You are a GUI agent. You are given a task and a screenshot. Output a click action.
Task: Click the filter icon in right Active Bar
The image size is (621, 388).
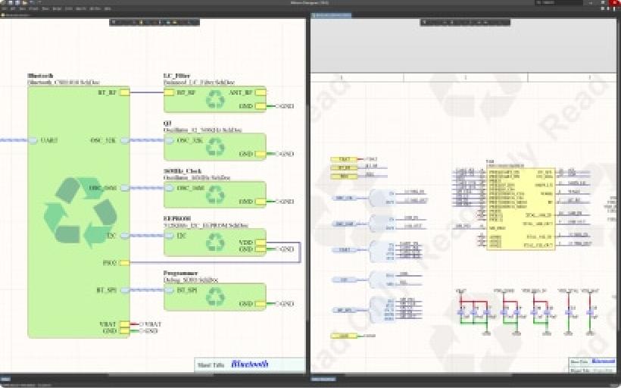[424, 22]
